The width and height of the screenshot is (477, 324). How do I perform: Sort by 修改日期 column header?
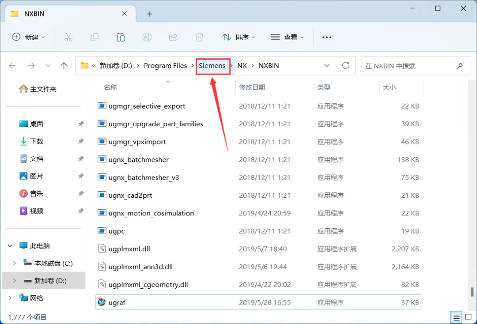point(252,87)
